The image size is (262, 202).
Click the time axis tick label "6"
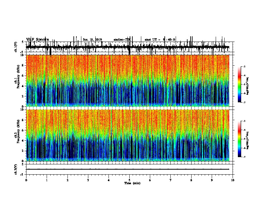(x=150, y=180)
